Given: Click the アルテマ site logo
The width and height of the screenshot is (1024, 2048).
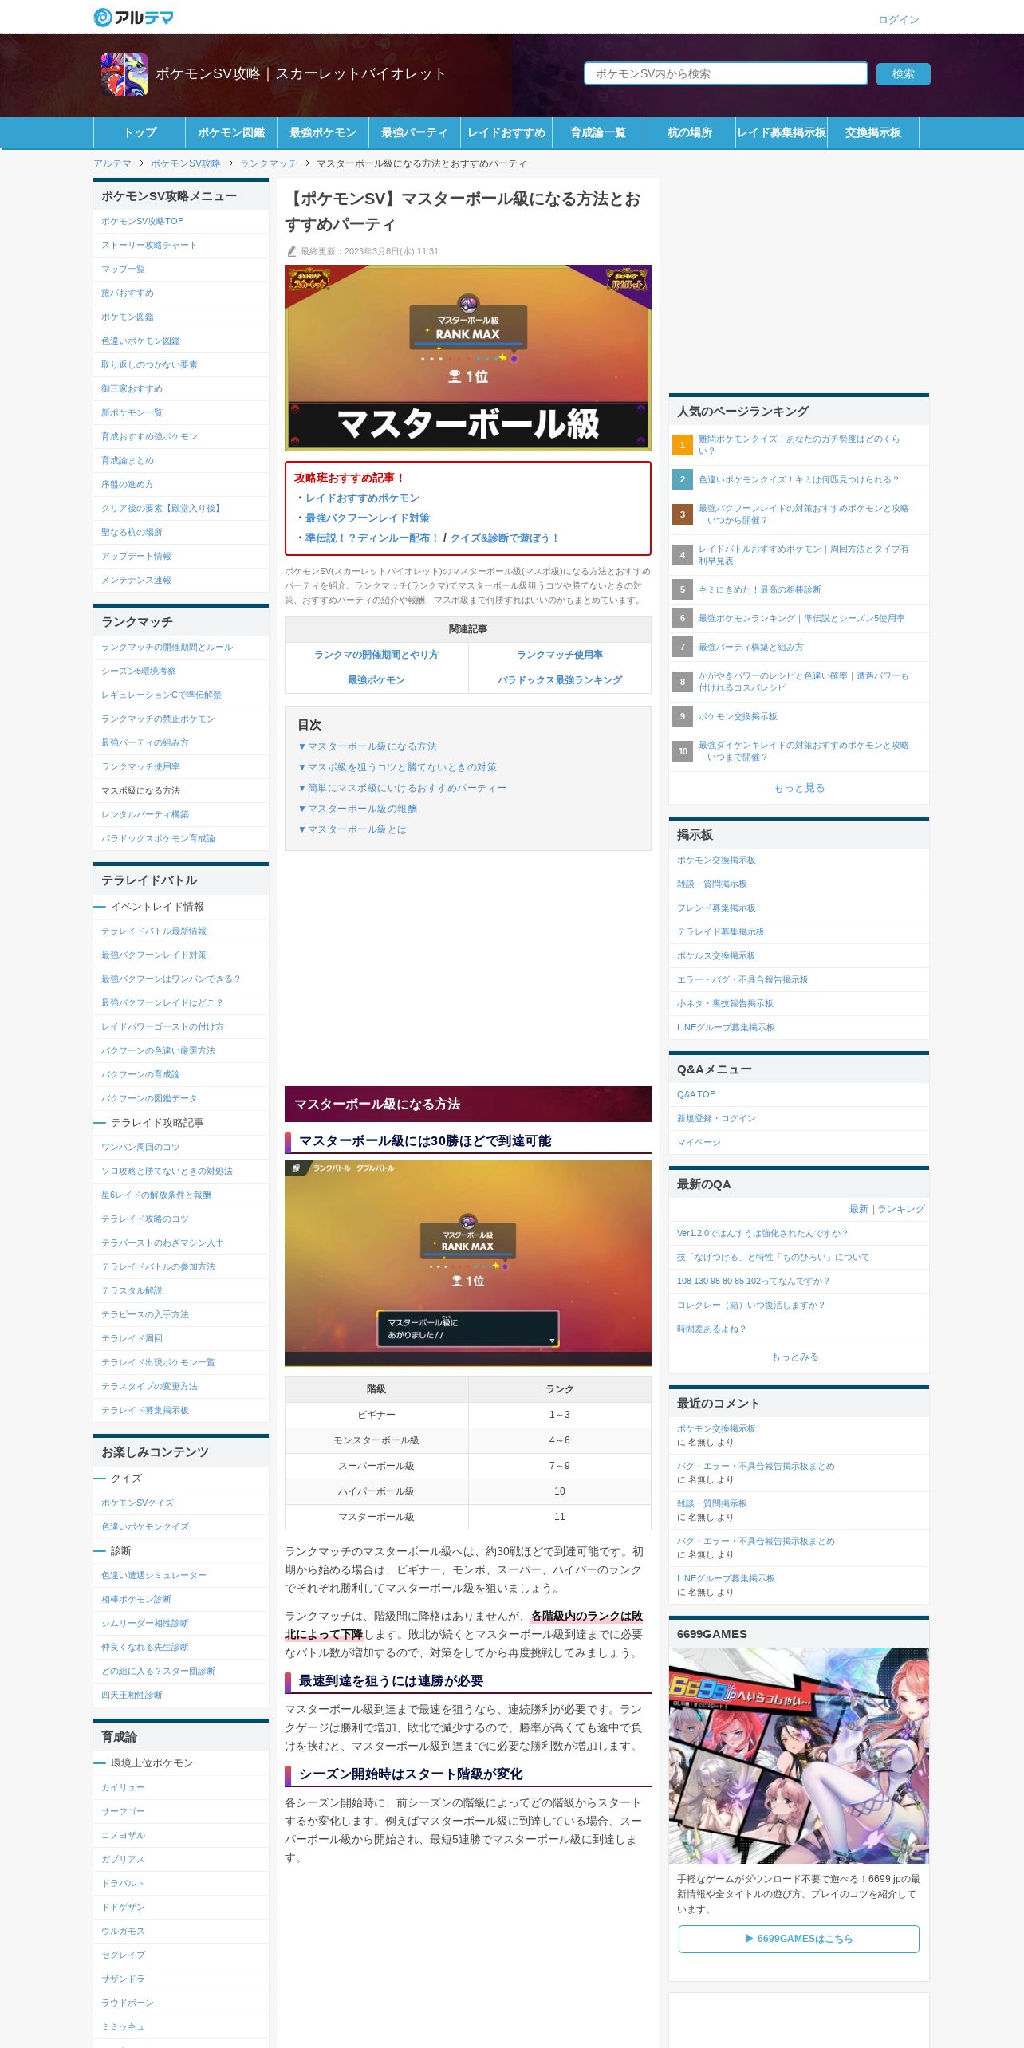Looking at the screenshot, I should [x=133, y=17].
